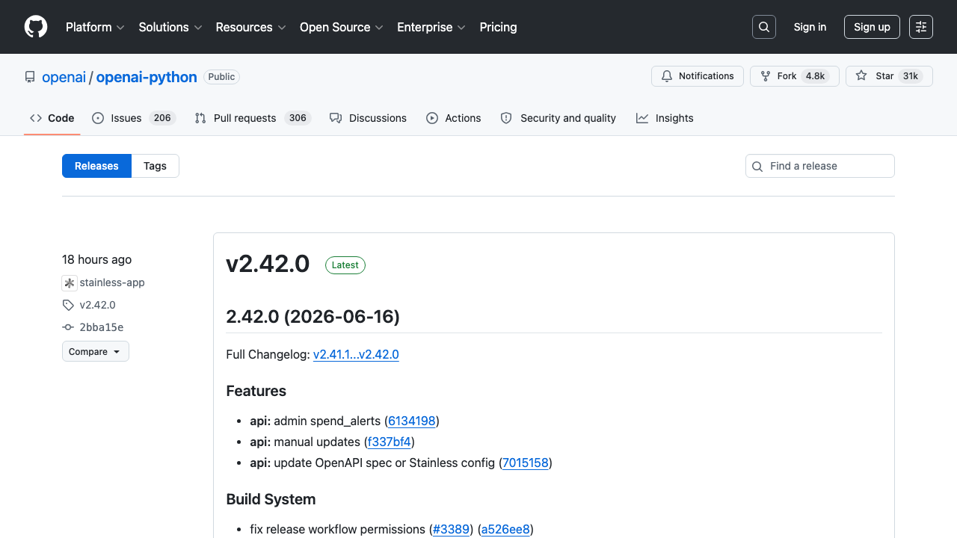
Task: Click the Public visibility label
Action: 221,77
